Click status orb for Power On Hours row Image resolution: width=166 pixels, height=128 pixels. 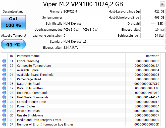tap(4, 111)
